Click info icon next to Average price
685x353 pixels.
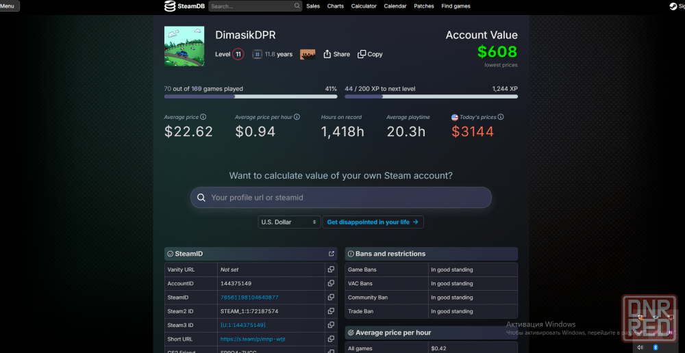coord(203,117)
